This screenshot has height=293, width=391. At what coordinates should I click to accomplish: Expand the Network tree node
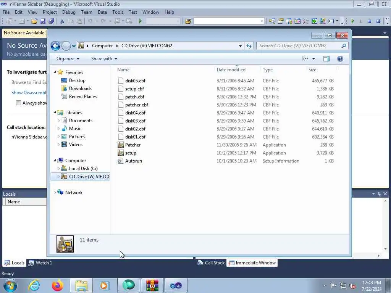[x=55, y=193]
